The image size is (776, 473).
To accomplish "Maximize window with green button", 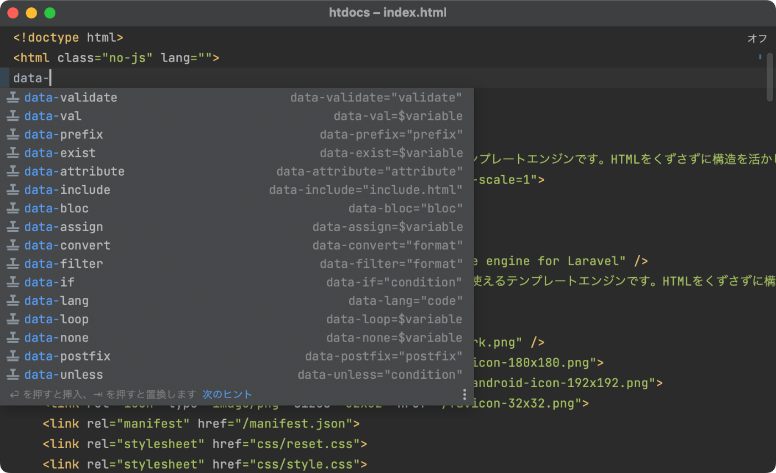I will 50,13.
